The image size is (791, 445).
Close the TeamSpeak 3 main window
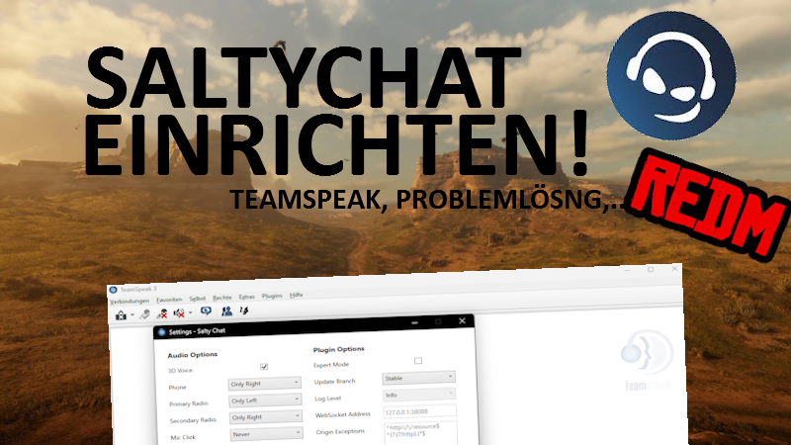pyautogui.click(x=674, y=268)
